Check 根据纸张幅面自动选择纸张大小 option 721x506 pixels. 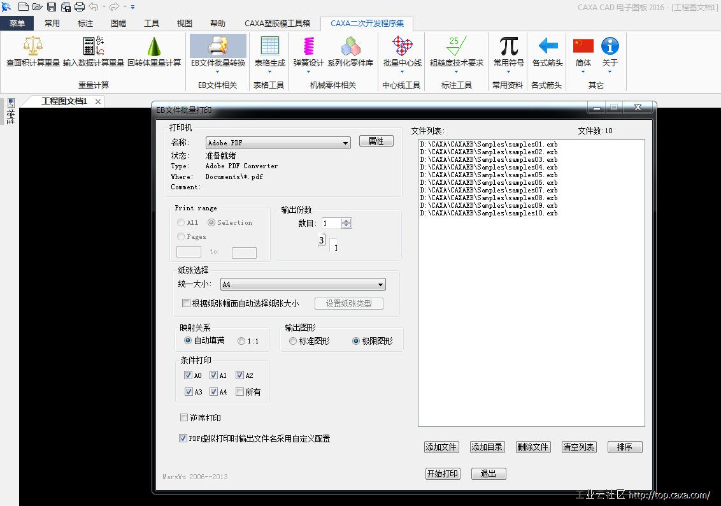coord(187,303)
